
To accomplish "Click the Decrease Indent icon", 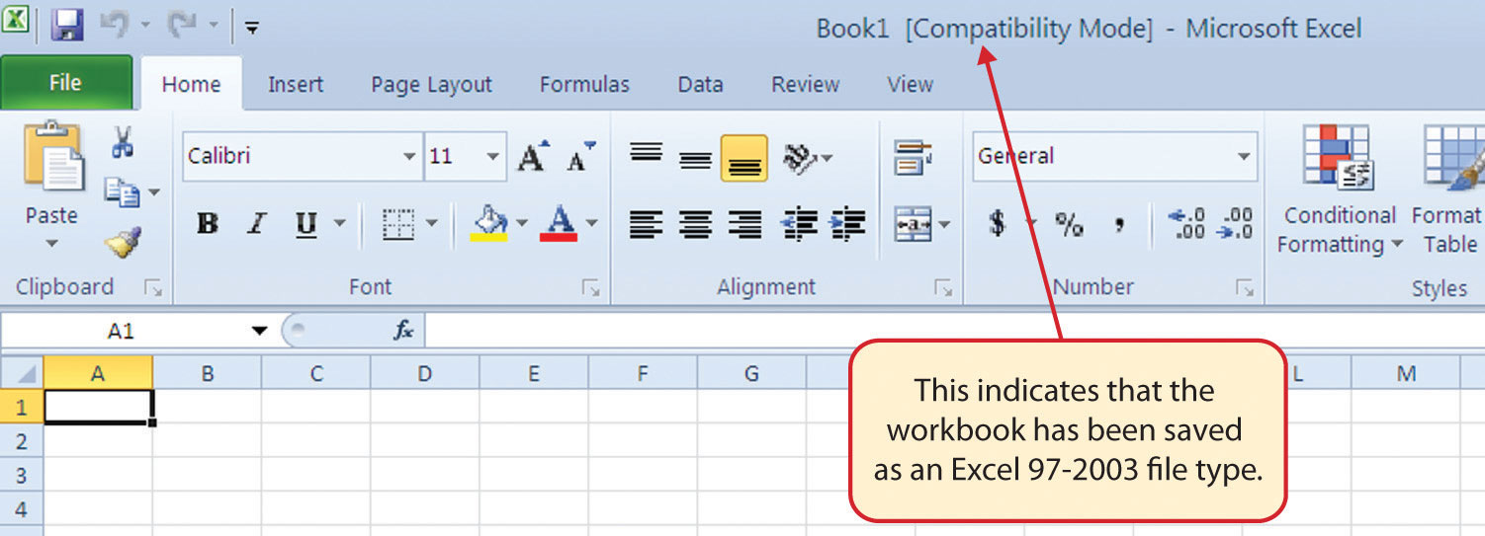I will pos(797,224).
